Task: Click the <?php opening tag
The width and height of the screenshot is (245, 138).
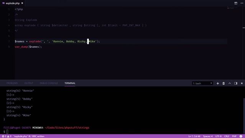Action: pyautogui.click(x=19, y=9)
